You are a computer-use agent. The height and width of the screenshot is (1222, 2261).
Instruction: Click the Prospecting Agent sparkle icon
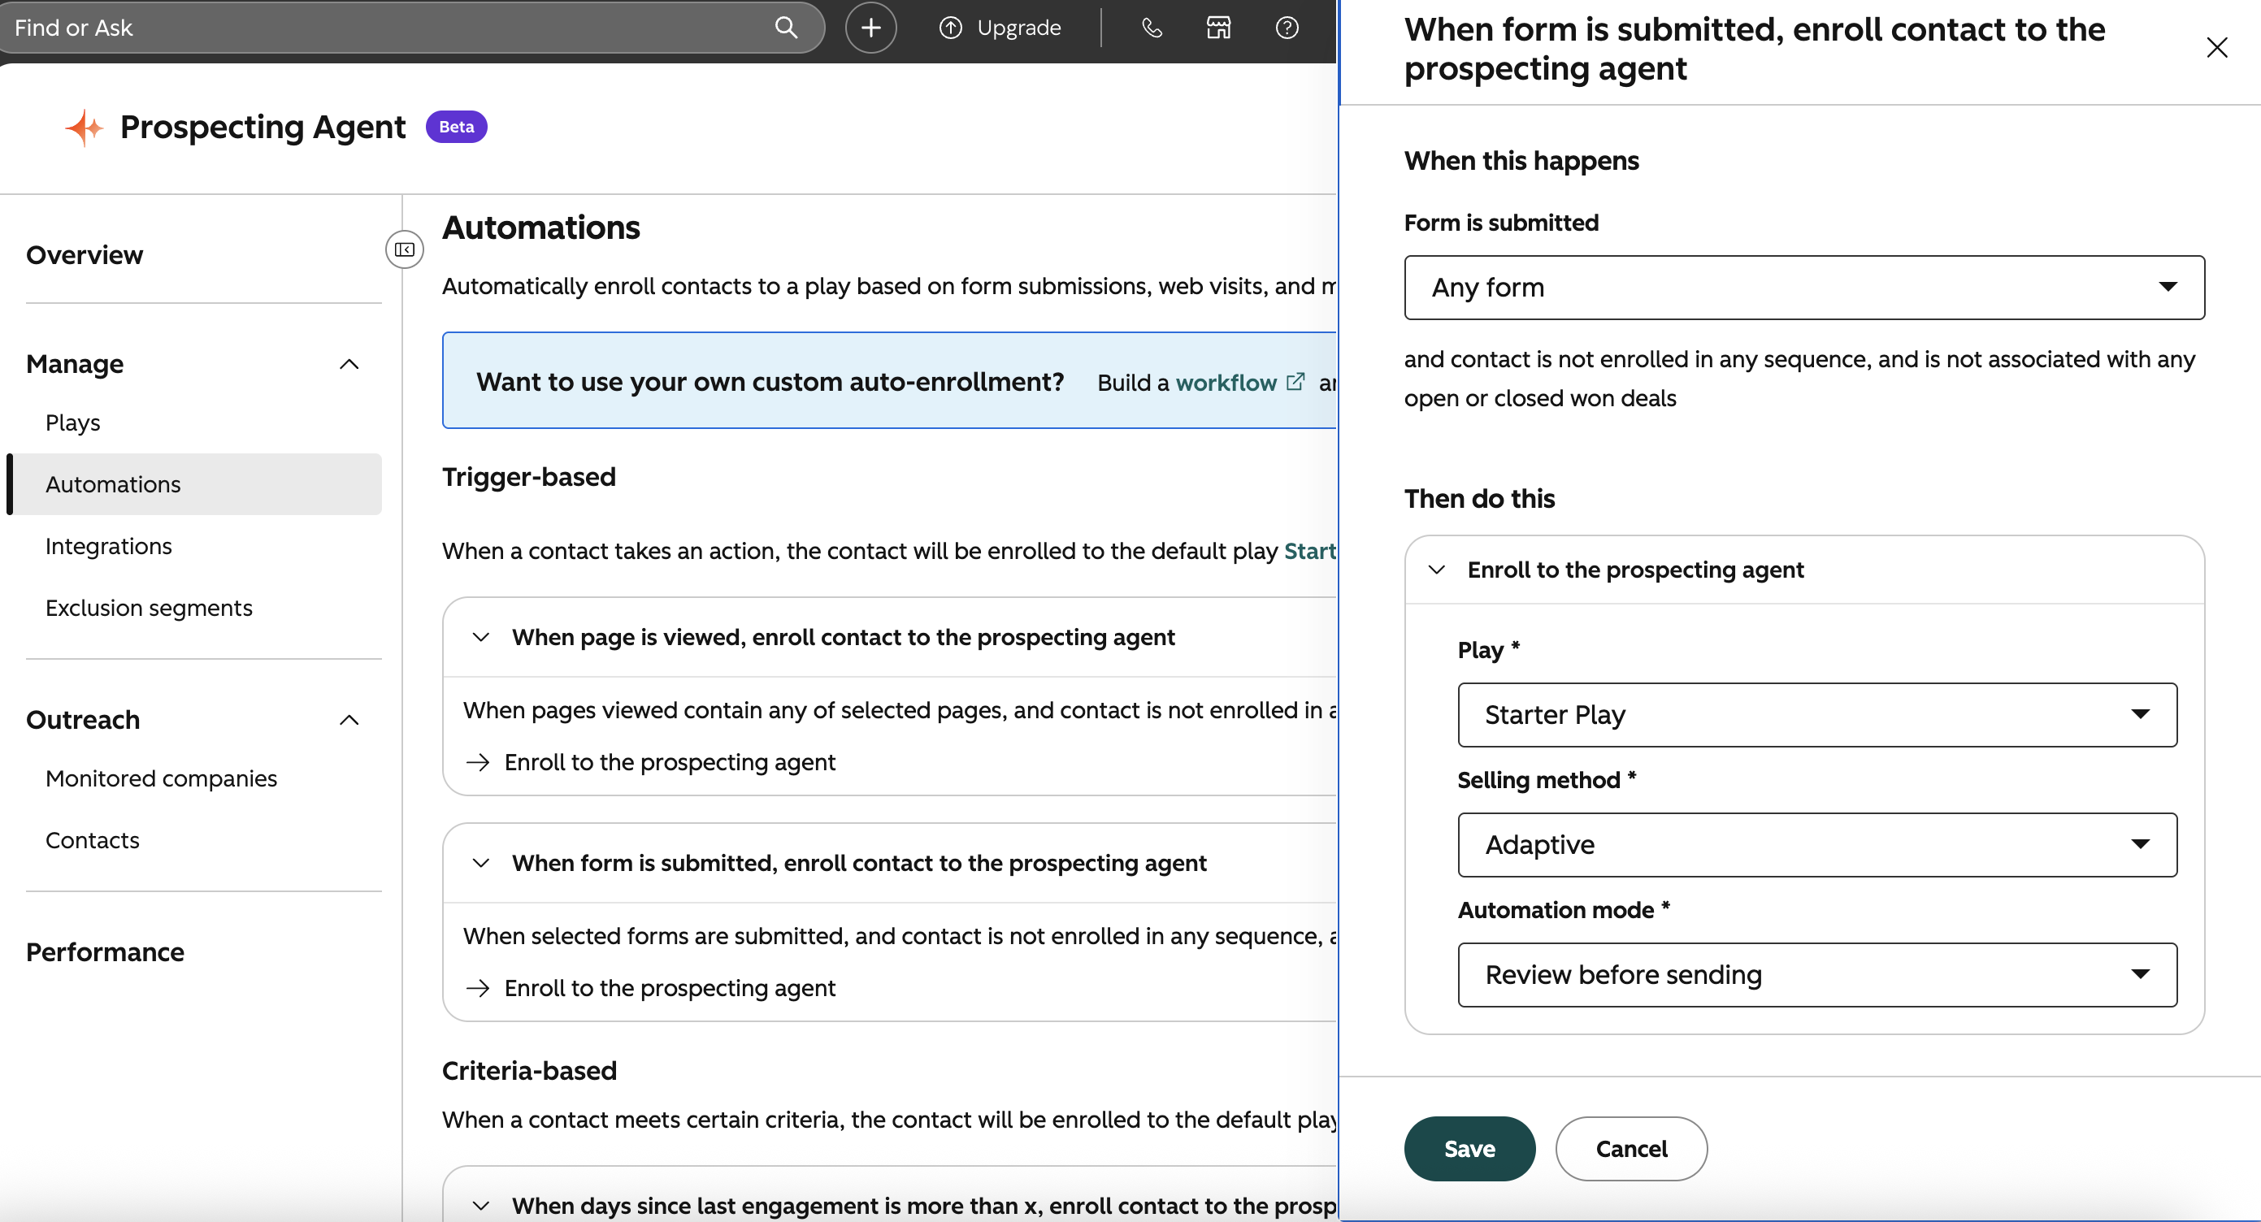(x=85, y=128)
